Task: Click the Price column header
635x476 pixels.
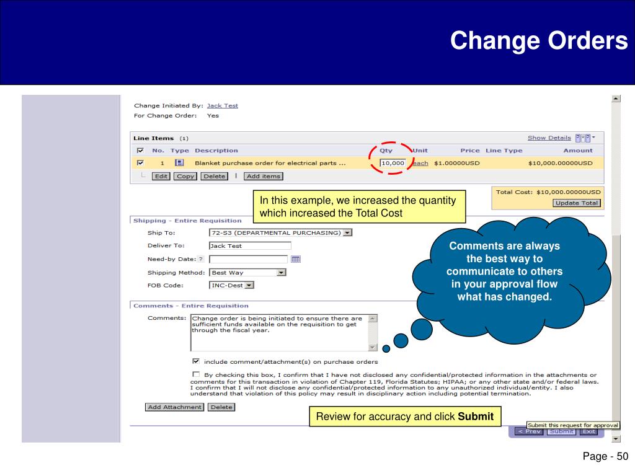Action: click(470, 151)
